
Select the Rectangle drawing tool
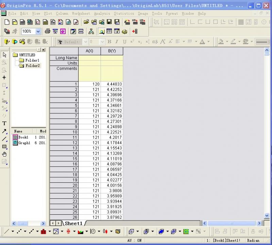coord(4,147)
